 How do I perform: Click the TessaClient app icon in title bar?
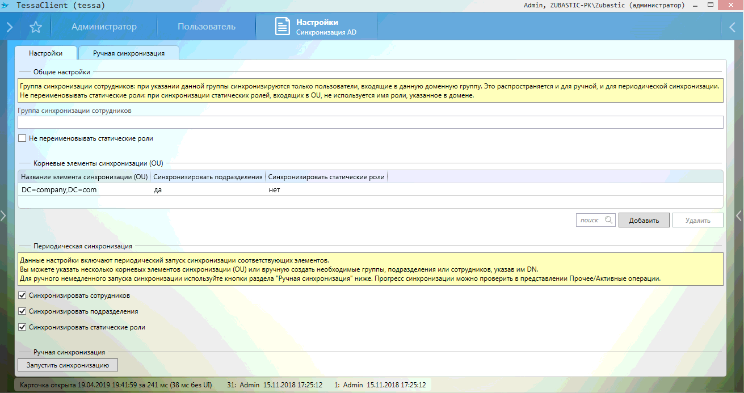point(6,5)
